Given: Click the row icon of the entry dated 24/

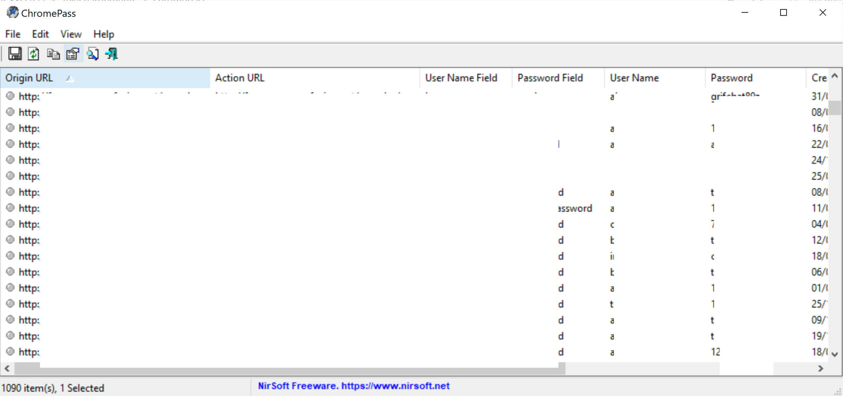Looking at the screenshot, I should pos(10,160).
